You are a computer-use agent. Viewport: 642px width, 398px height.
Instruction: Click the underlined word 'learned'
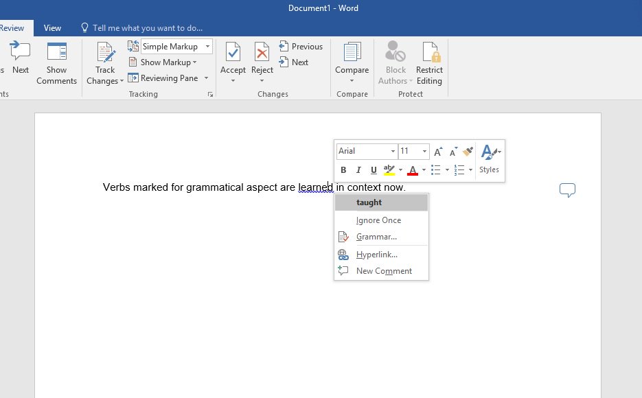315,187
